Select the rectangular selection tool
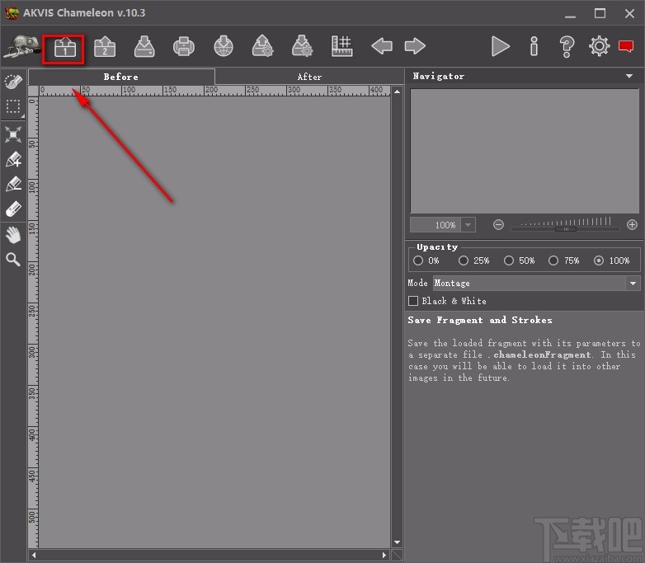The height and width of the screenshot is (563, 645). [x=13, y=106]
